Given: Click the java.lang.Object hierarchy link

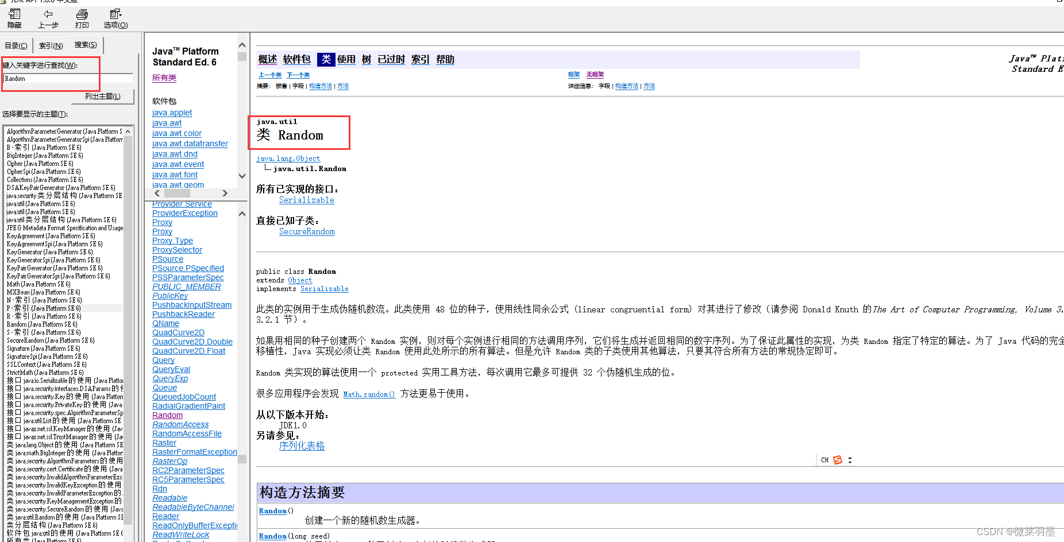Looking at the screenshot, I should (x=288, y=158).
